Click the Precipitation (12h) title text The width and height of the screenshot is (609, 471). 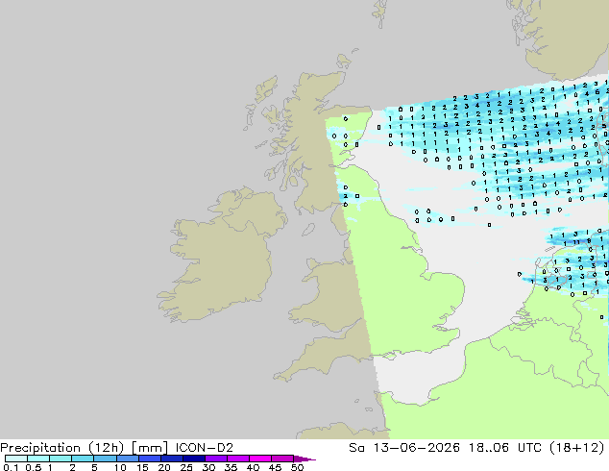pyautogui.click(x=62, y=448)
